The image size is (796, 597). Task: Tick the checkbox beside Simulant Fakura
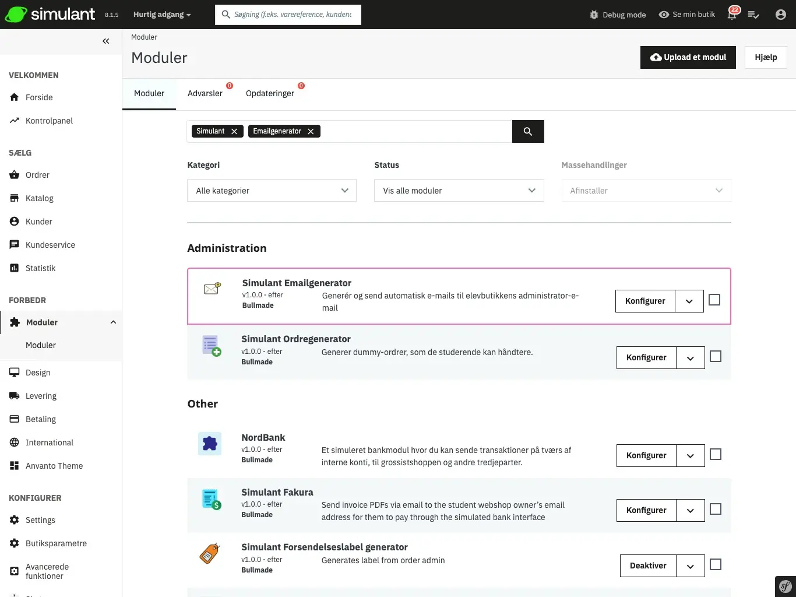coord(715,509)
